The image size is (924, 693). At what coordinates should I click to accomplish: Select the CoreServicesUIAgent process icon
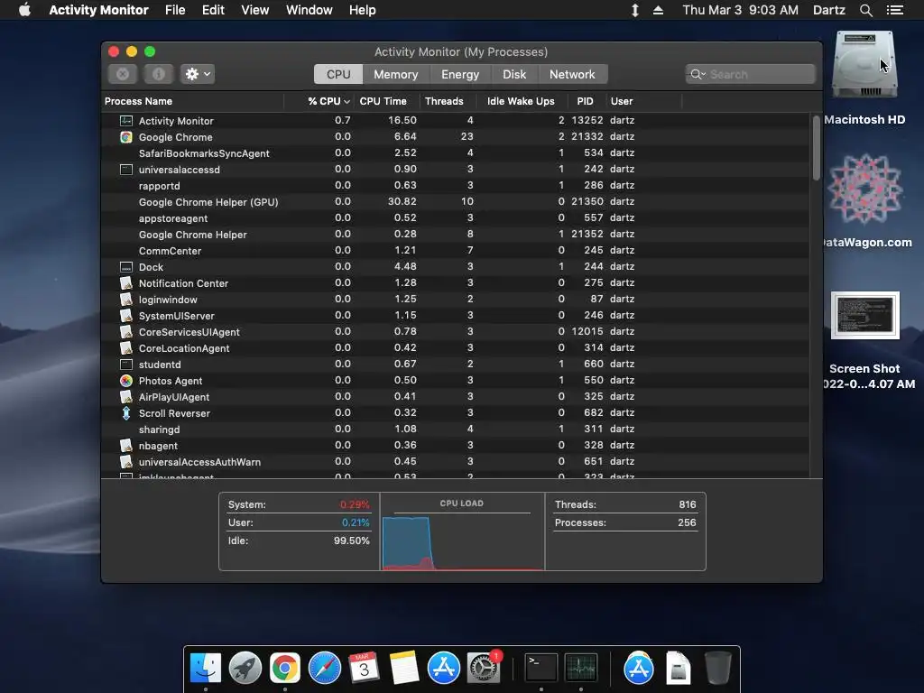pos(126,332)
